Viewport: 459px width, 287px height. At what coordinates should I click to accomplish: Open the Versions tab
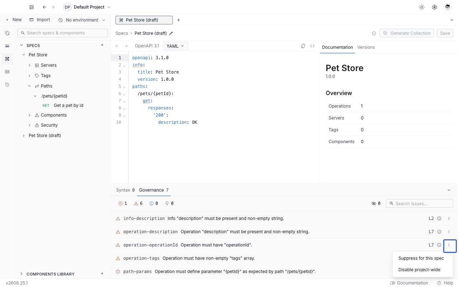(366, 47)
